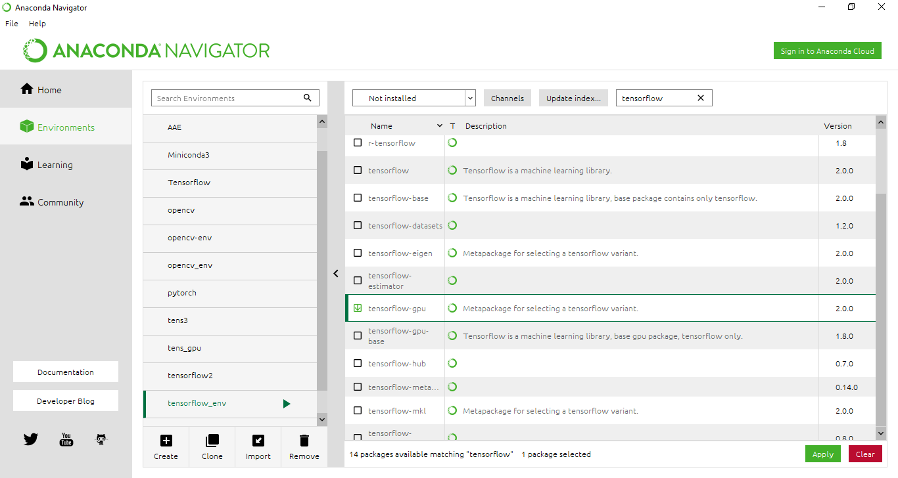Uncheck the tensorflow-gpu package

[358, 308]
